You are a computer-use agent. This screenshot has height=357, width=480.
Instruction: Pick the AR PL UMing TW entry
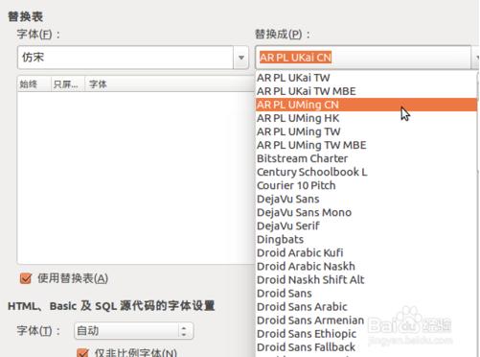[x=366, y=131]
